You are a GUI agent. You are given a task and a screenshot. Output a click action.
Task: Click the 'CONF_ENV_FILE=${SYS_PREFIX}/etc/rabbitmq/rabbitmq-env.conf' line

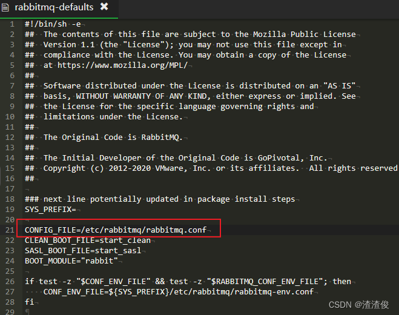coord(179,291)
